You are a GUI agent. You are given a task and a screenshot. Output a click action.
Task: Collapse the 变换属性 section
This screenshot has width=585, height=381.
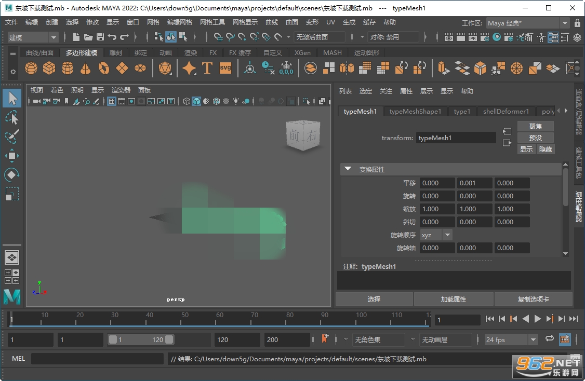[348, 169]
